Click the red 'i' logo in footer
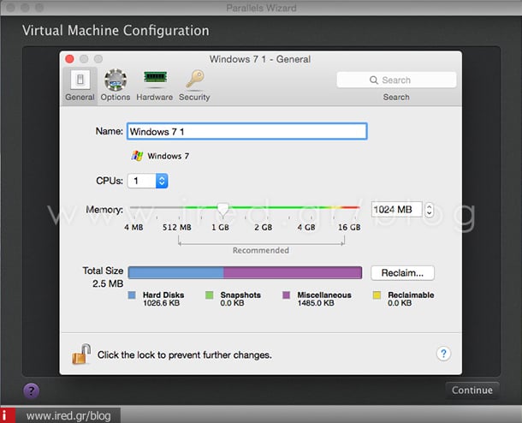Viewport: 522px width, 423px height. tap(8, 415)
